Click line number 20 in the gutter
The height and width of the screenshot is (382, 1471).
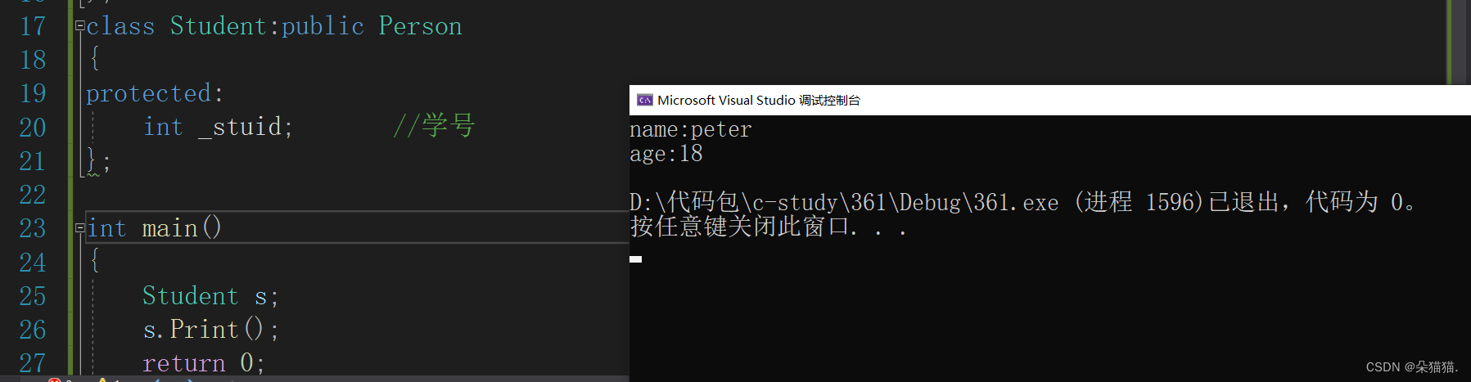point(33,128)
